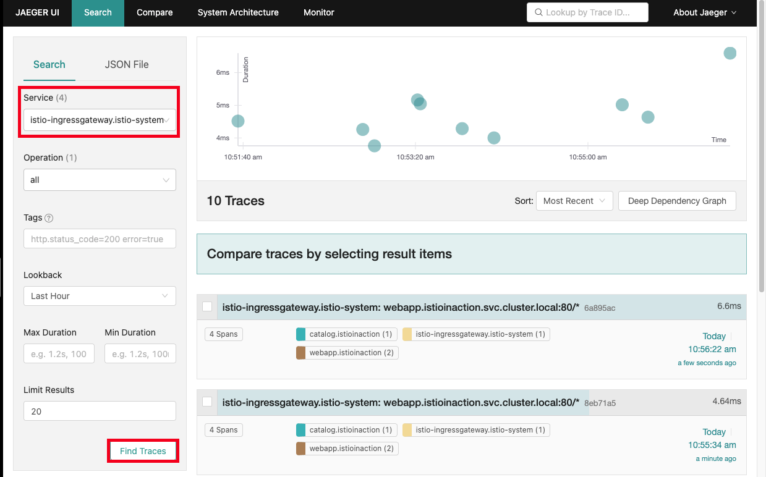Click the 10:55:34 am timestamp text
Screen dimensions: 766x477
pyautogui.click(x=712, y=445)
